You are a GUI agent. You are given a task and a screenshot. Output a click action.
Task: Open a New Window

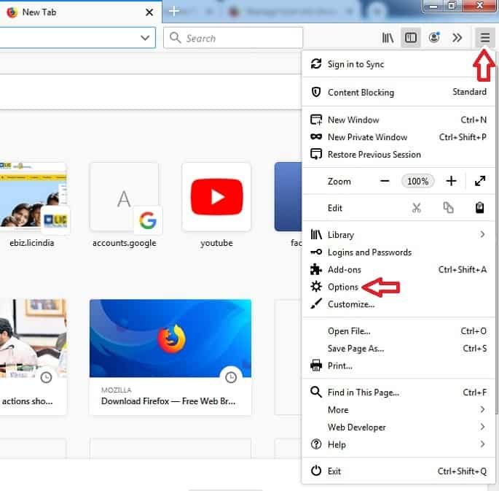pos(398,120)
